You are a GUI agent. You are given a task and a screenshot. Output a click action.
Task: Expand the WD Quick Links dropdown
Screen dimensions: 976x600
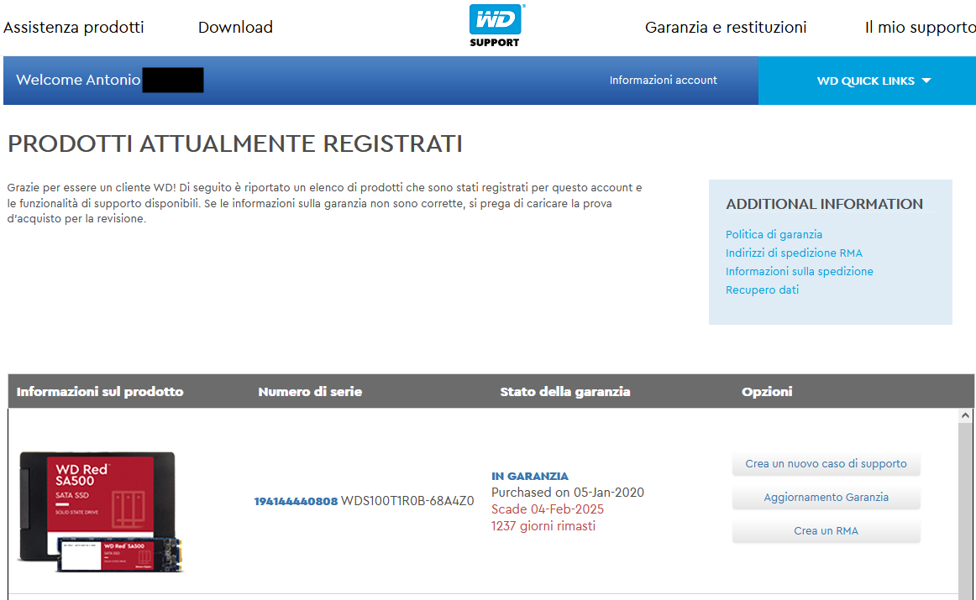[x=874, y=81]
